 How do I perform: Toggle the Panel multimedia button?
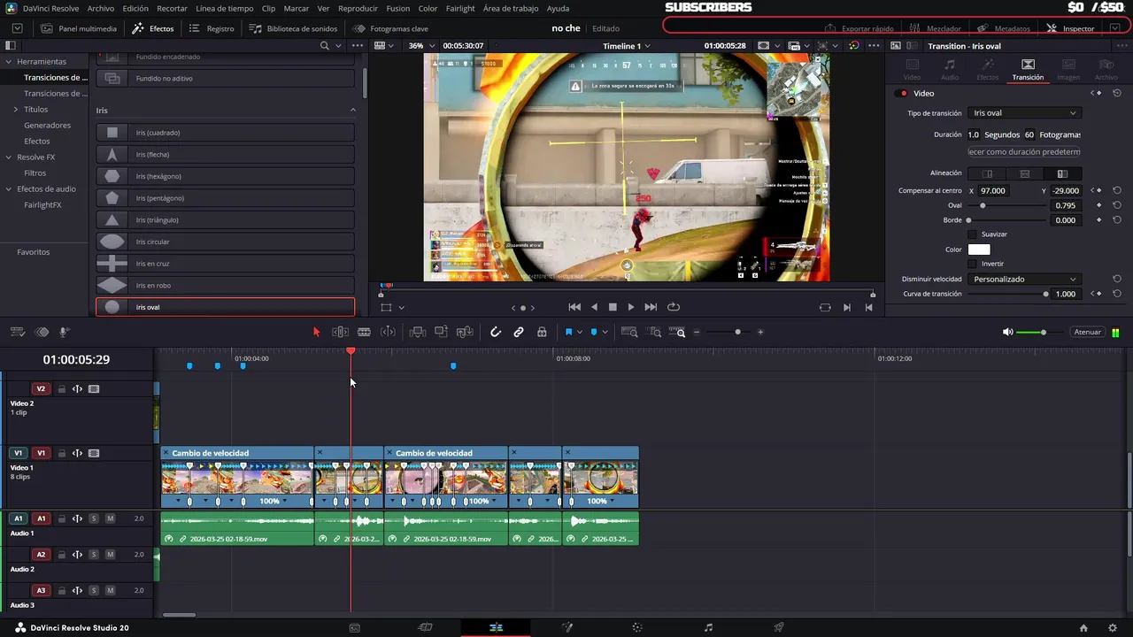point(79,28)
